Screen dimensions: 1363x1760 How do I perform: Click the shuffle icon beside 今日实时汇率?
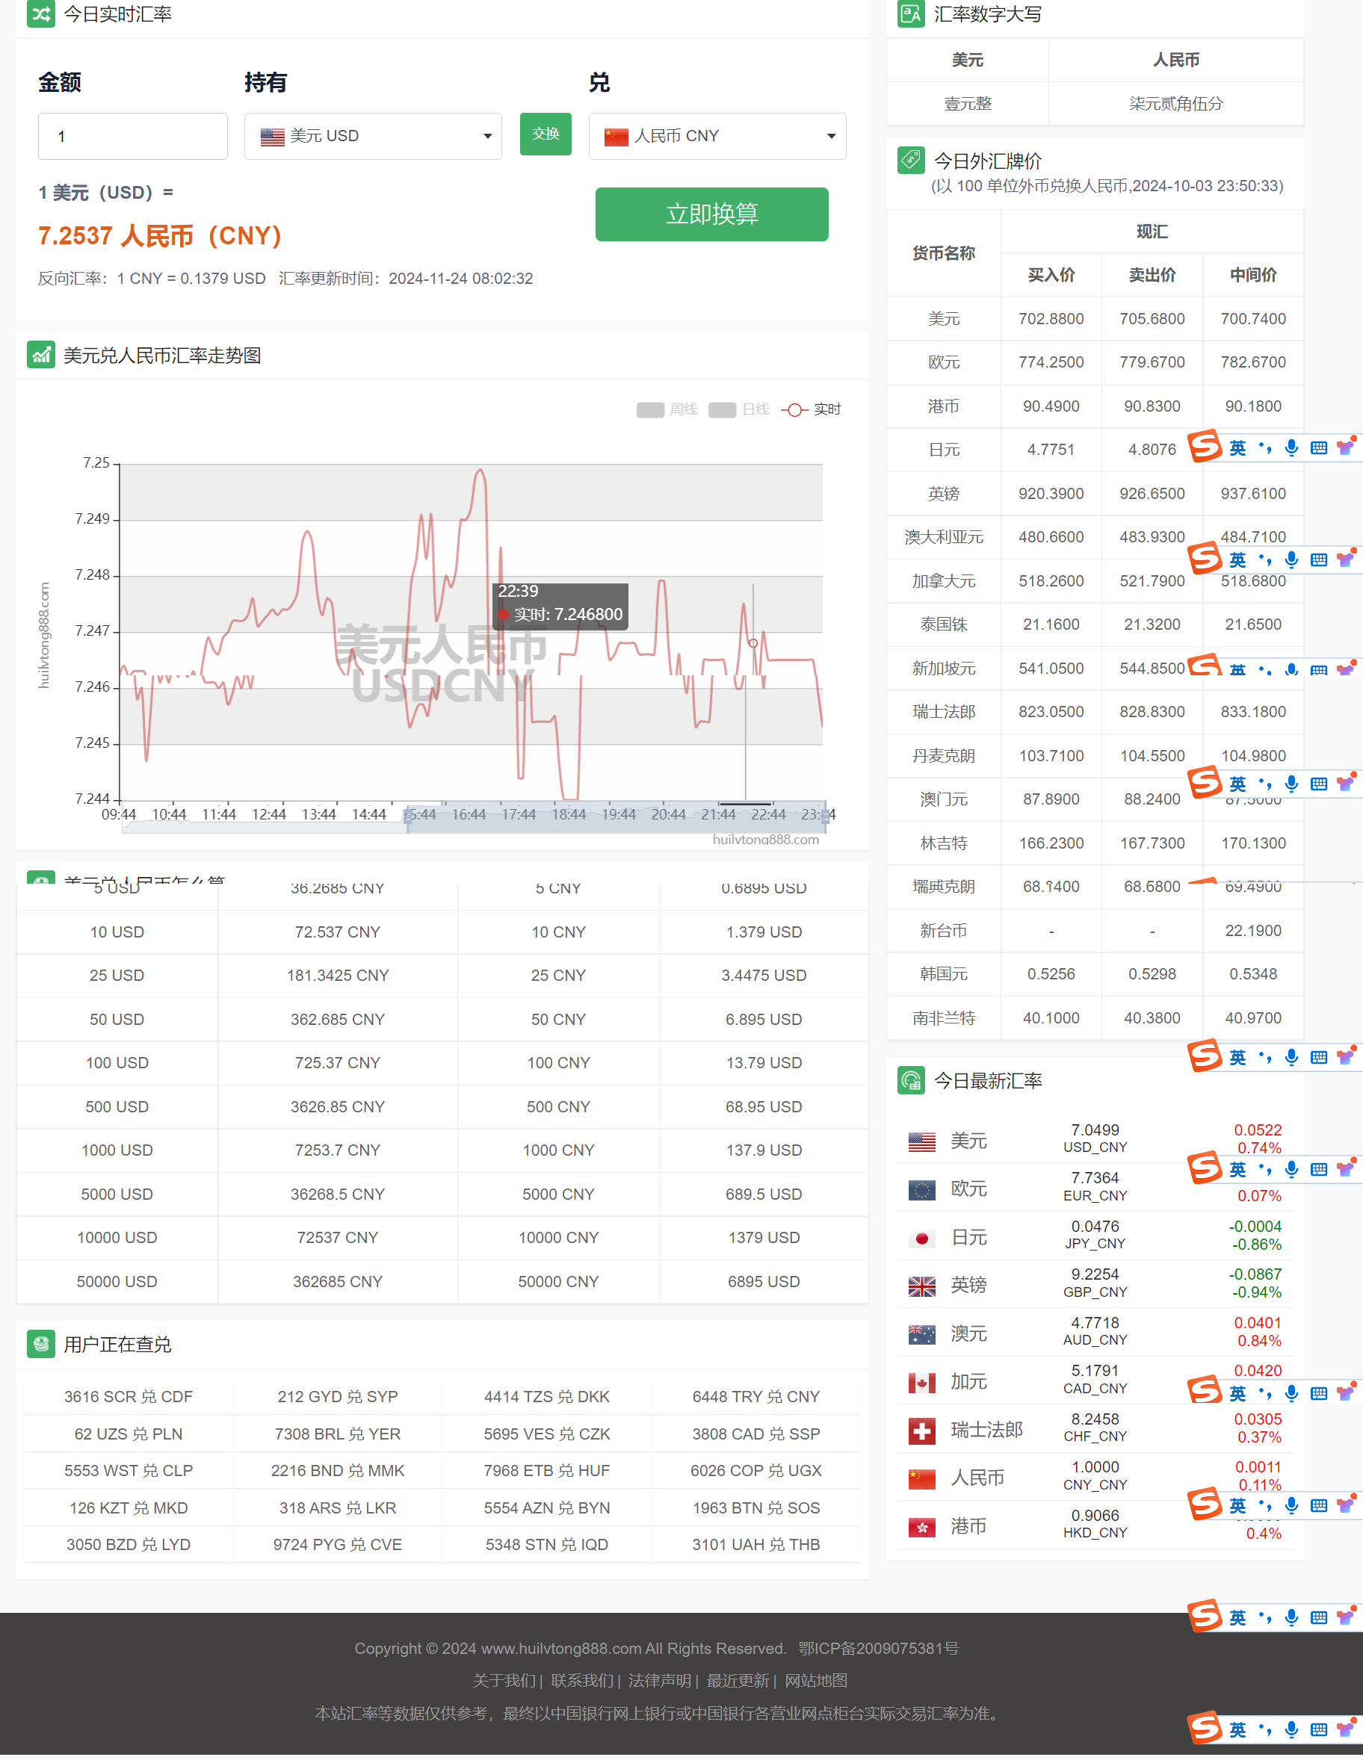[x=40, y=13]
